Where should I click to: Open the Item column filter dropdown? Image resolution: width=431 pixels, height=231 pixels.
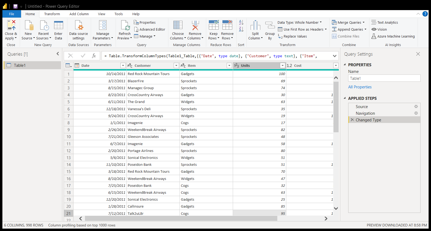coord(229,65)
